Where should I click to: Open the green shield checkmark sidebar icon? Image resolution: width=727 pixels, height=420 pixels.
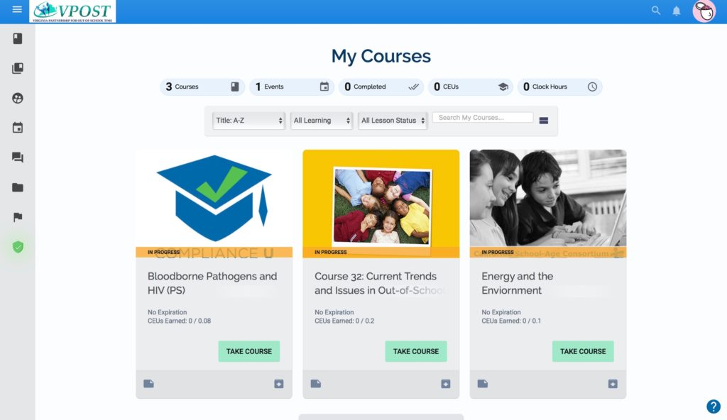click(18, 247)
